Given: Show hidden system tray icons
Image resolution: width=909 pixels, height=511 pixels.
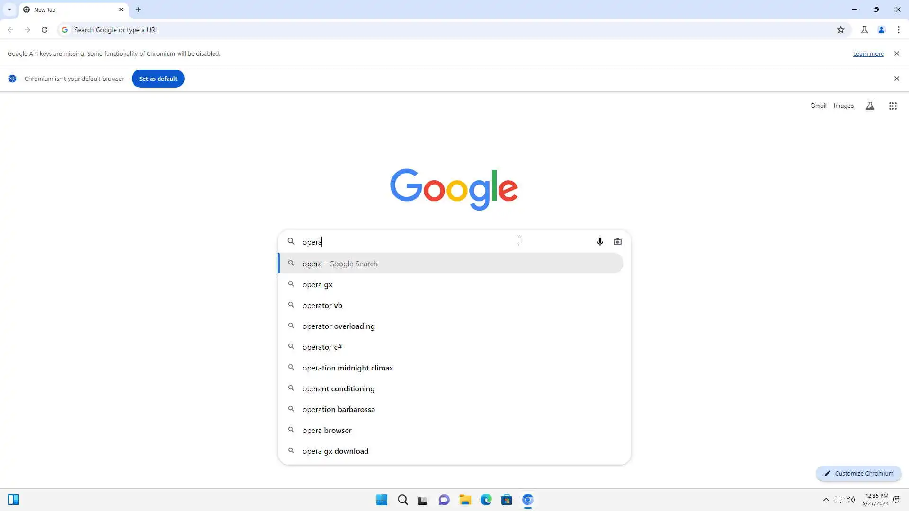Looking at the screenshot, I should 826,500.
